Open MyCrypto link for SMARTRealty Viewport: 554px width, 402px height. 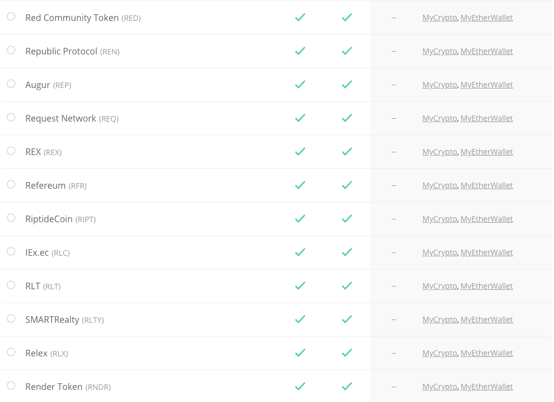[439, 320]
